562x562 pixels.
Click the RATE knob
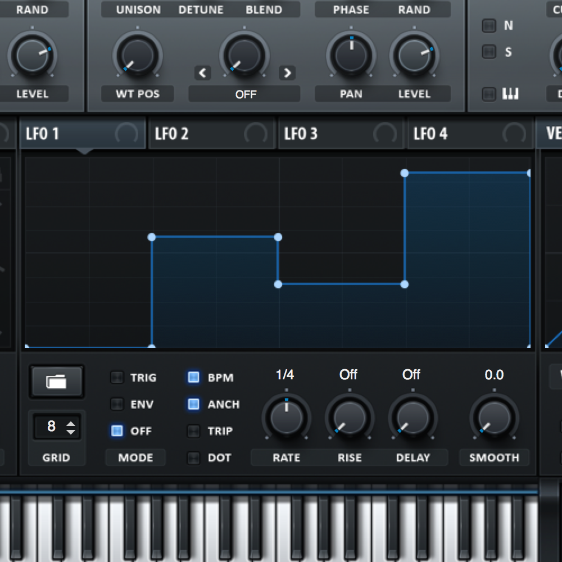coord(287,418)
